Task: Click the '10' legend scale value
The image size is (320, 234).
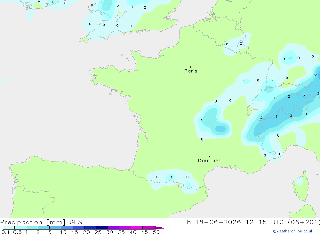Action: pos(63,232)
